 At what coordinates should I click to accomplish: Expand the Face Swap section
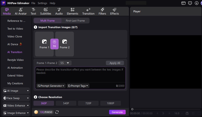pyautogui.click(x=16, y=98)
